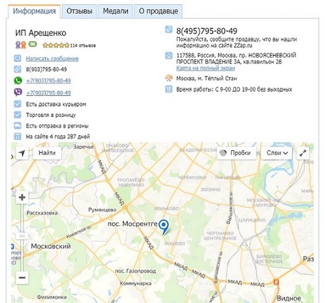
Task: Click the working hours clock icon
Action: point(168,89)
